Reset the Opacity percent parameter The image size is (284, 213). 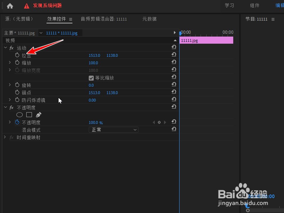(174, 121)
